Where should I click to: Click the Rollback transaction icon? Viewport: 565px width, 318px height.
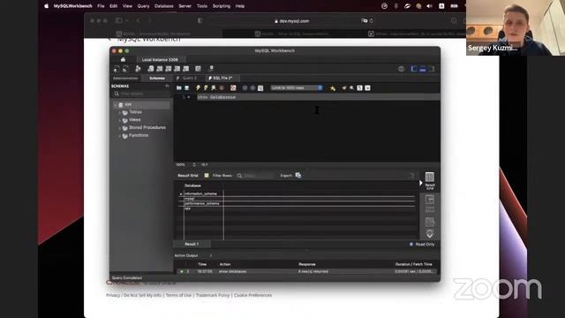252,88
